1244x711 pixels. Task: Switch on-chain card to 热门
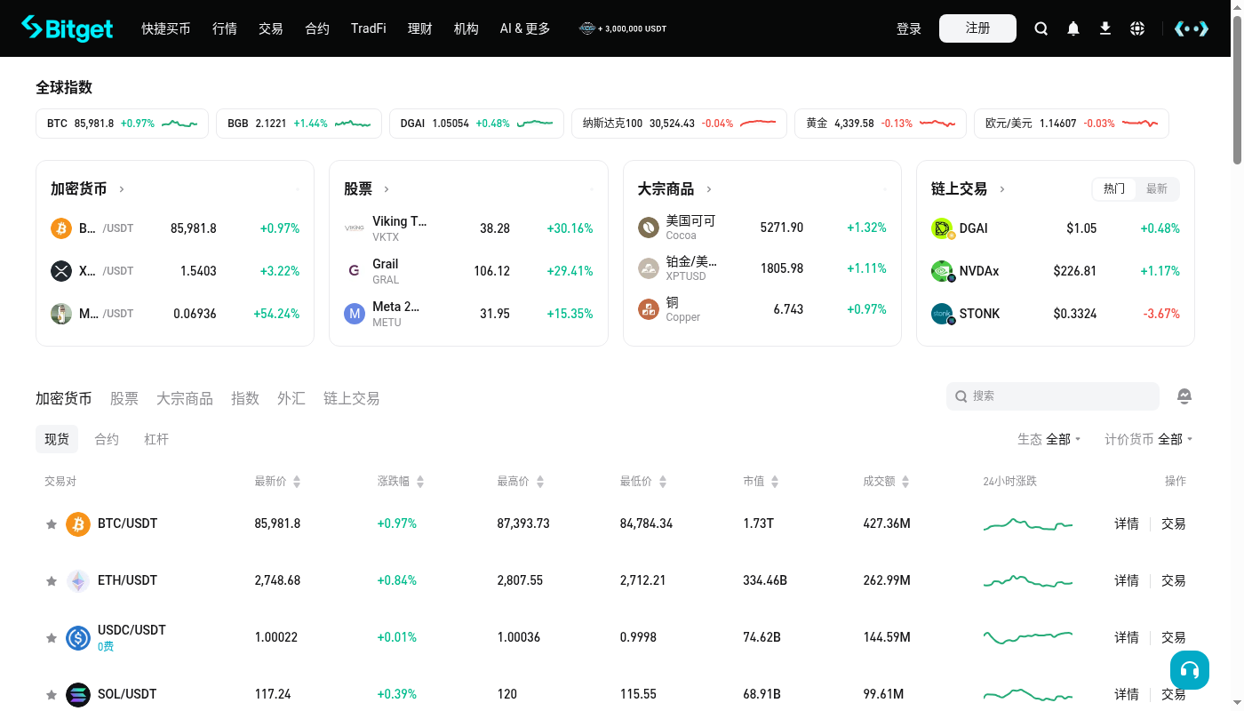[x=1114, y=188]
